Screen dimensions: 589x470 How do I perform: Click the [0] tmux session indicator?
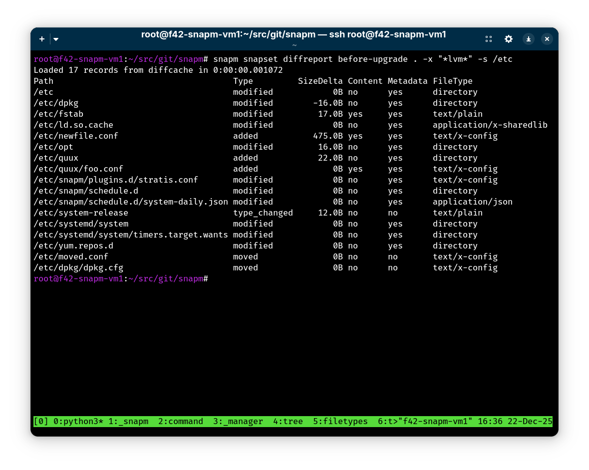point(41,421)
